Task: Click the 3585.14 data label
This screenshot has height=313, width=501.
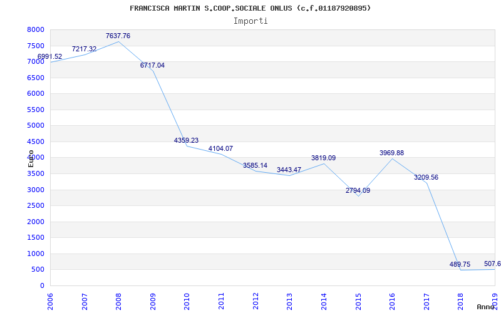Action: (x=255, y=165)
